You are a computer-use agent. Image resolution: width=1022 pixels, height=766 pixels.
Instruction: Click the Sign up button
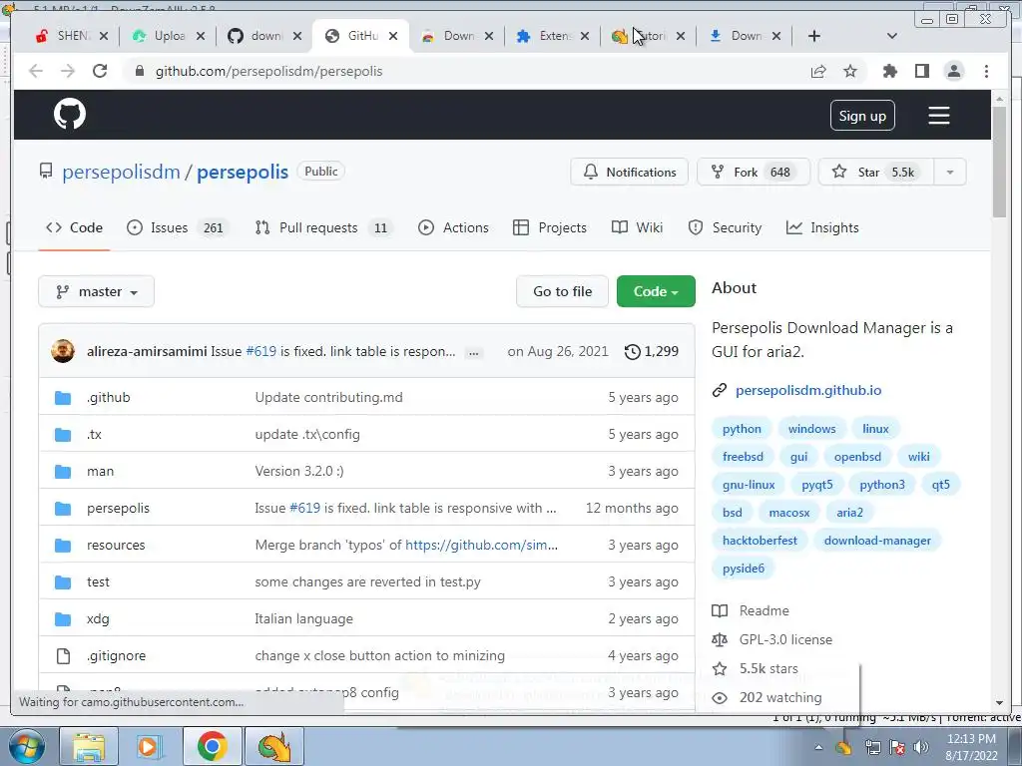pos(862,116)
